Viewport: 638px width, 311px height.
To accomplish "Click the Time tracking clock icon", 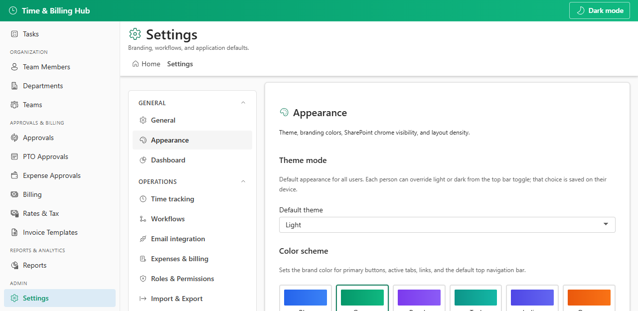I will click(x=143, y=199).
